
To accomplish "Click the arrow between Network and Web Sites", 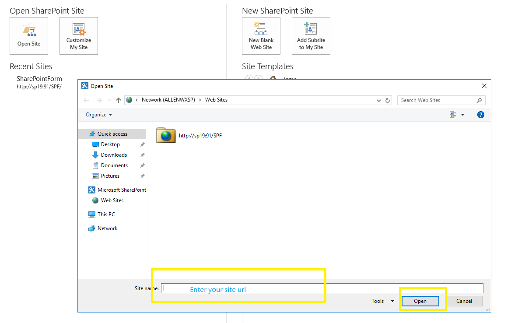I will click(x=200, y=100).
